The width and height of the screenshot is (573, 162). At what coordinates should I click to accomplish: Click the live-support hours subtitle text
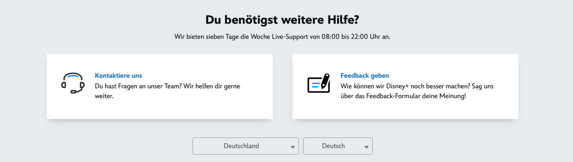(x=282, y=37)
